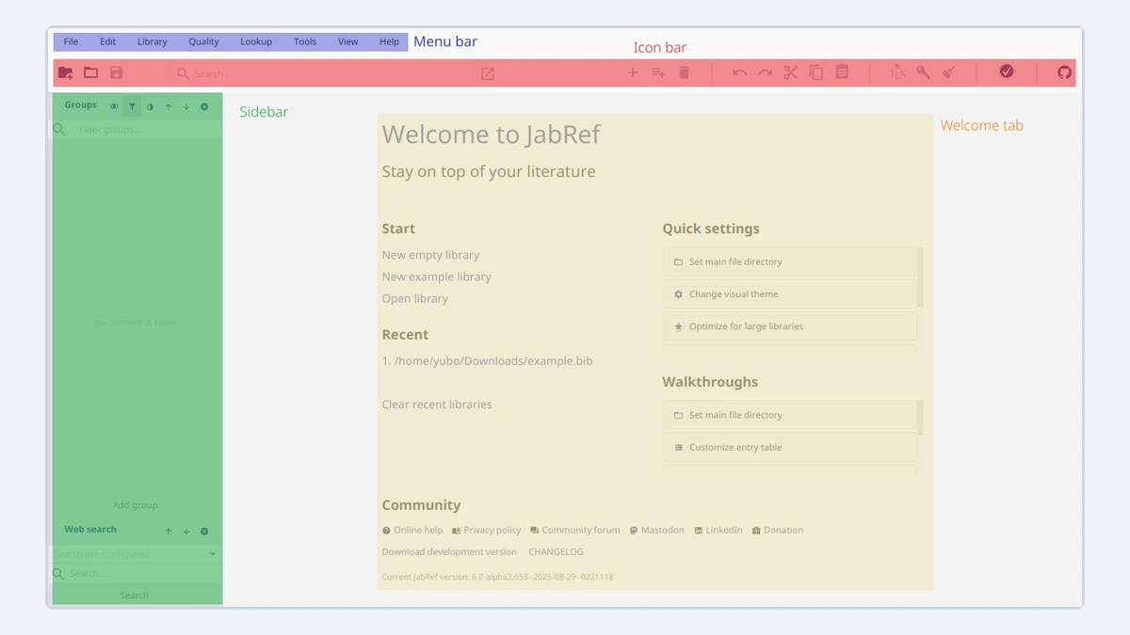Move the Groups panel down

coord(186,107)
